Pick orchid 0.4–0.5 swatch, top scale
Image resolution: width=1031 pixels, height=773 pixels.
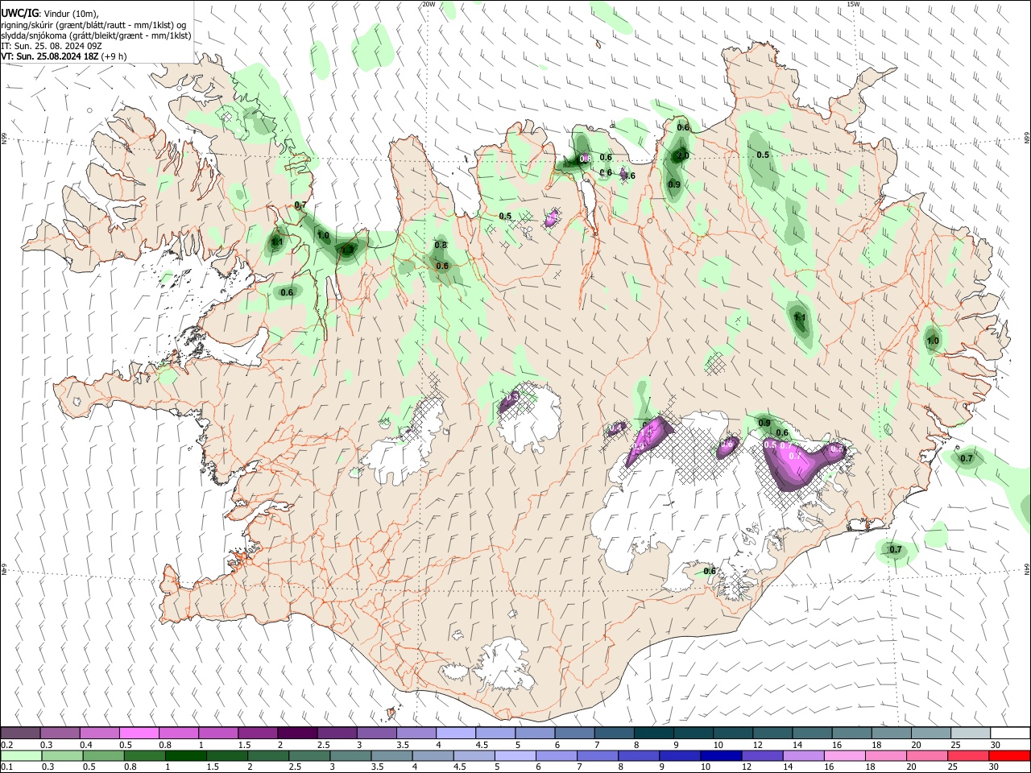(x=99, y=734)
